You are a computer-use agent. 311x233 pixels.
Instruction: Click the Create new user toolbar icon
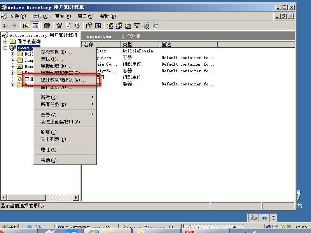coord(110,26)
